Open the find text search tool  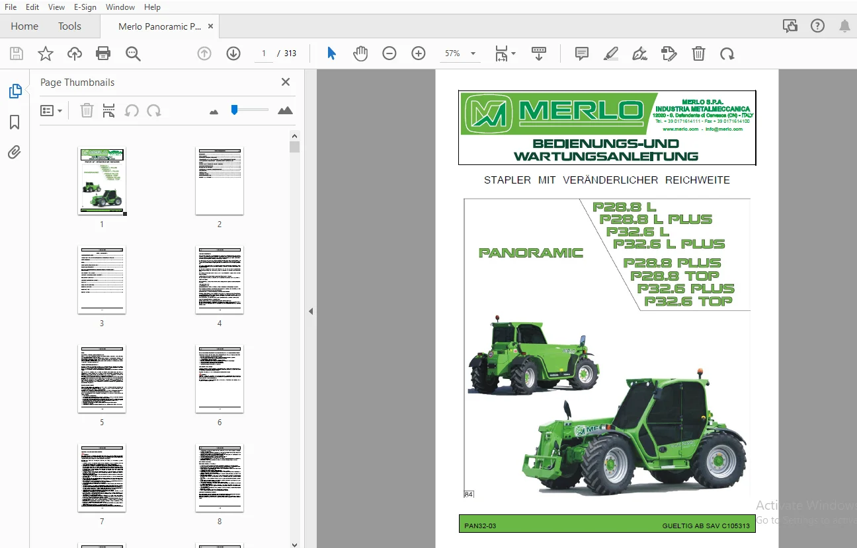tap(133, 53)
